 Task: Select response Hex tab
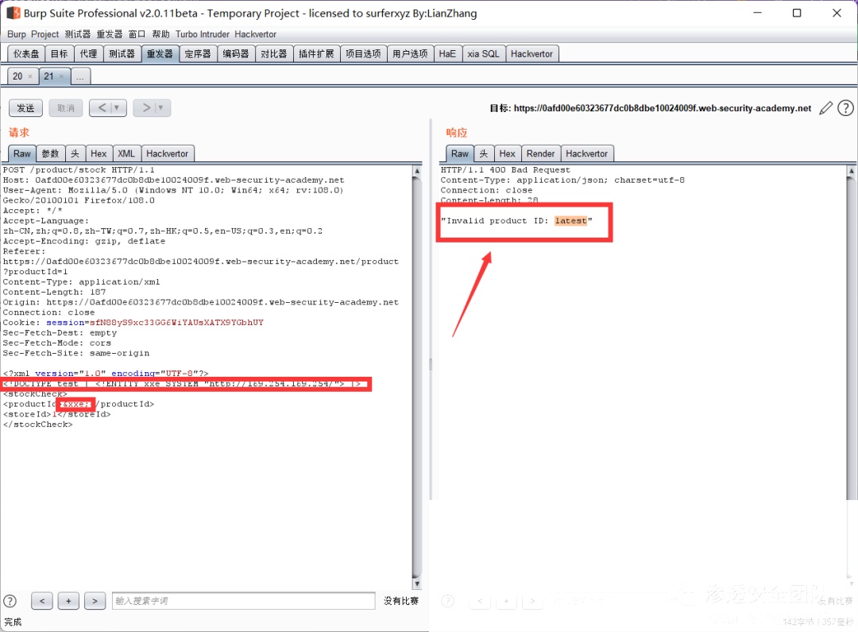507,153
